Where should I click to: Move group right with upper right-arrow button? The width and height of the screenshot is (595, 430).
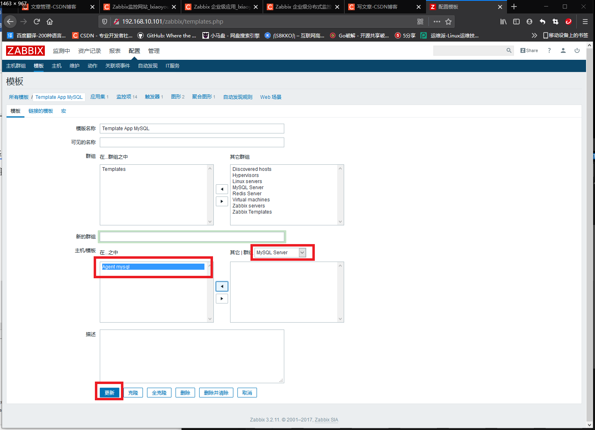click(x=222, y=201)
